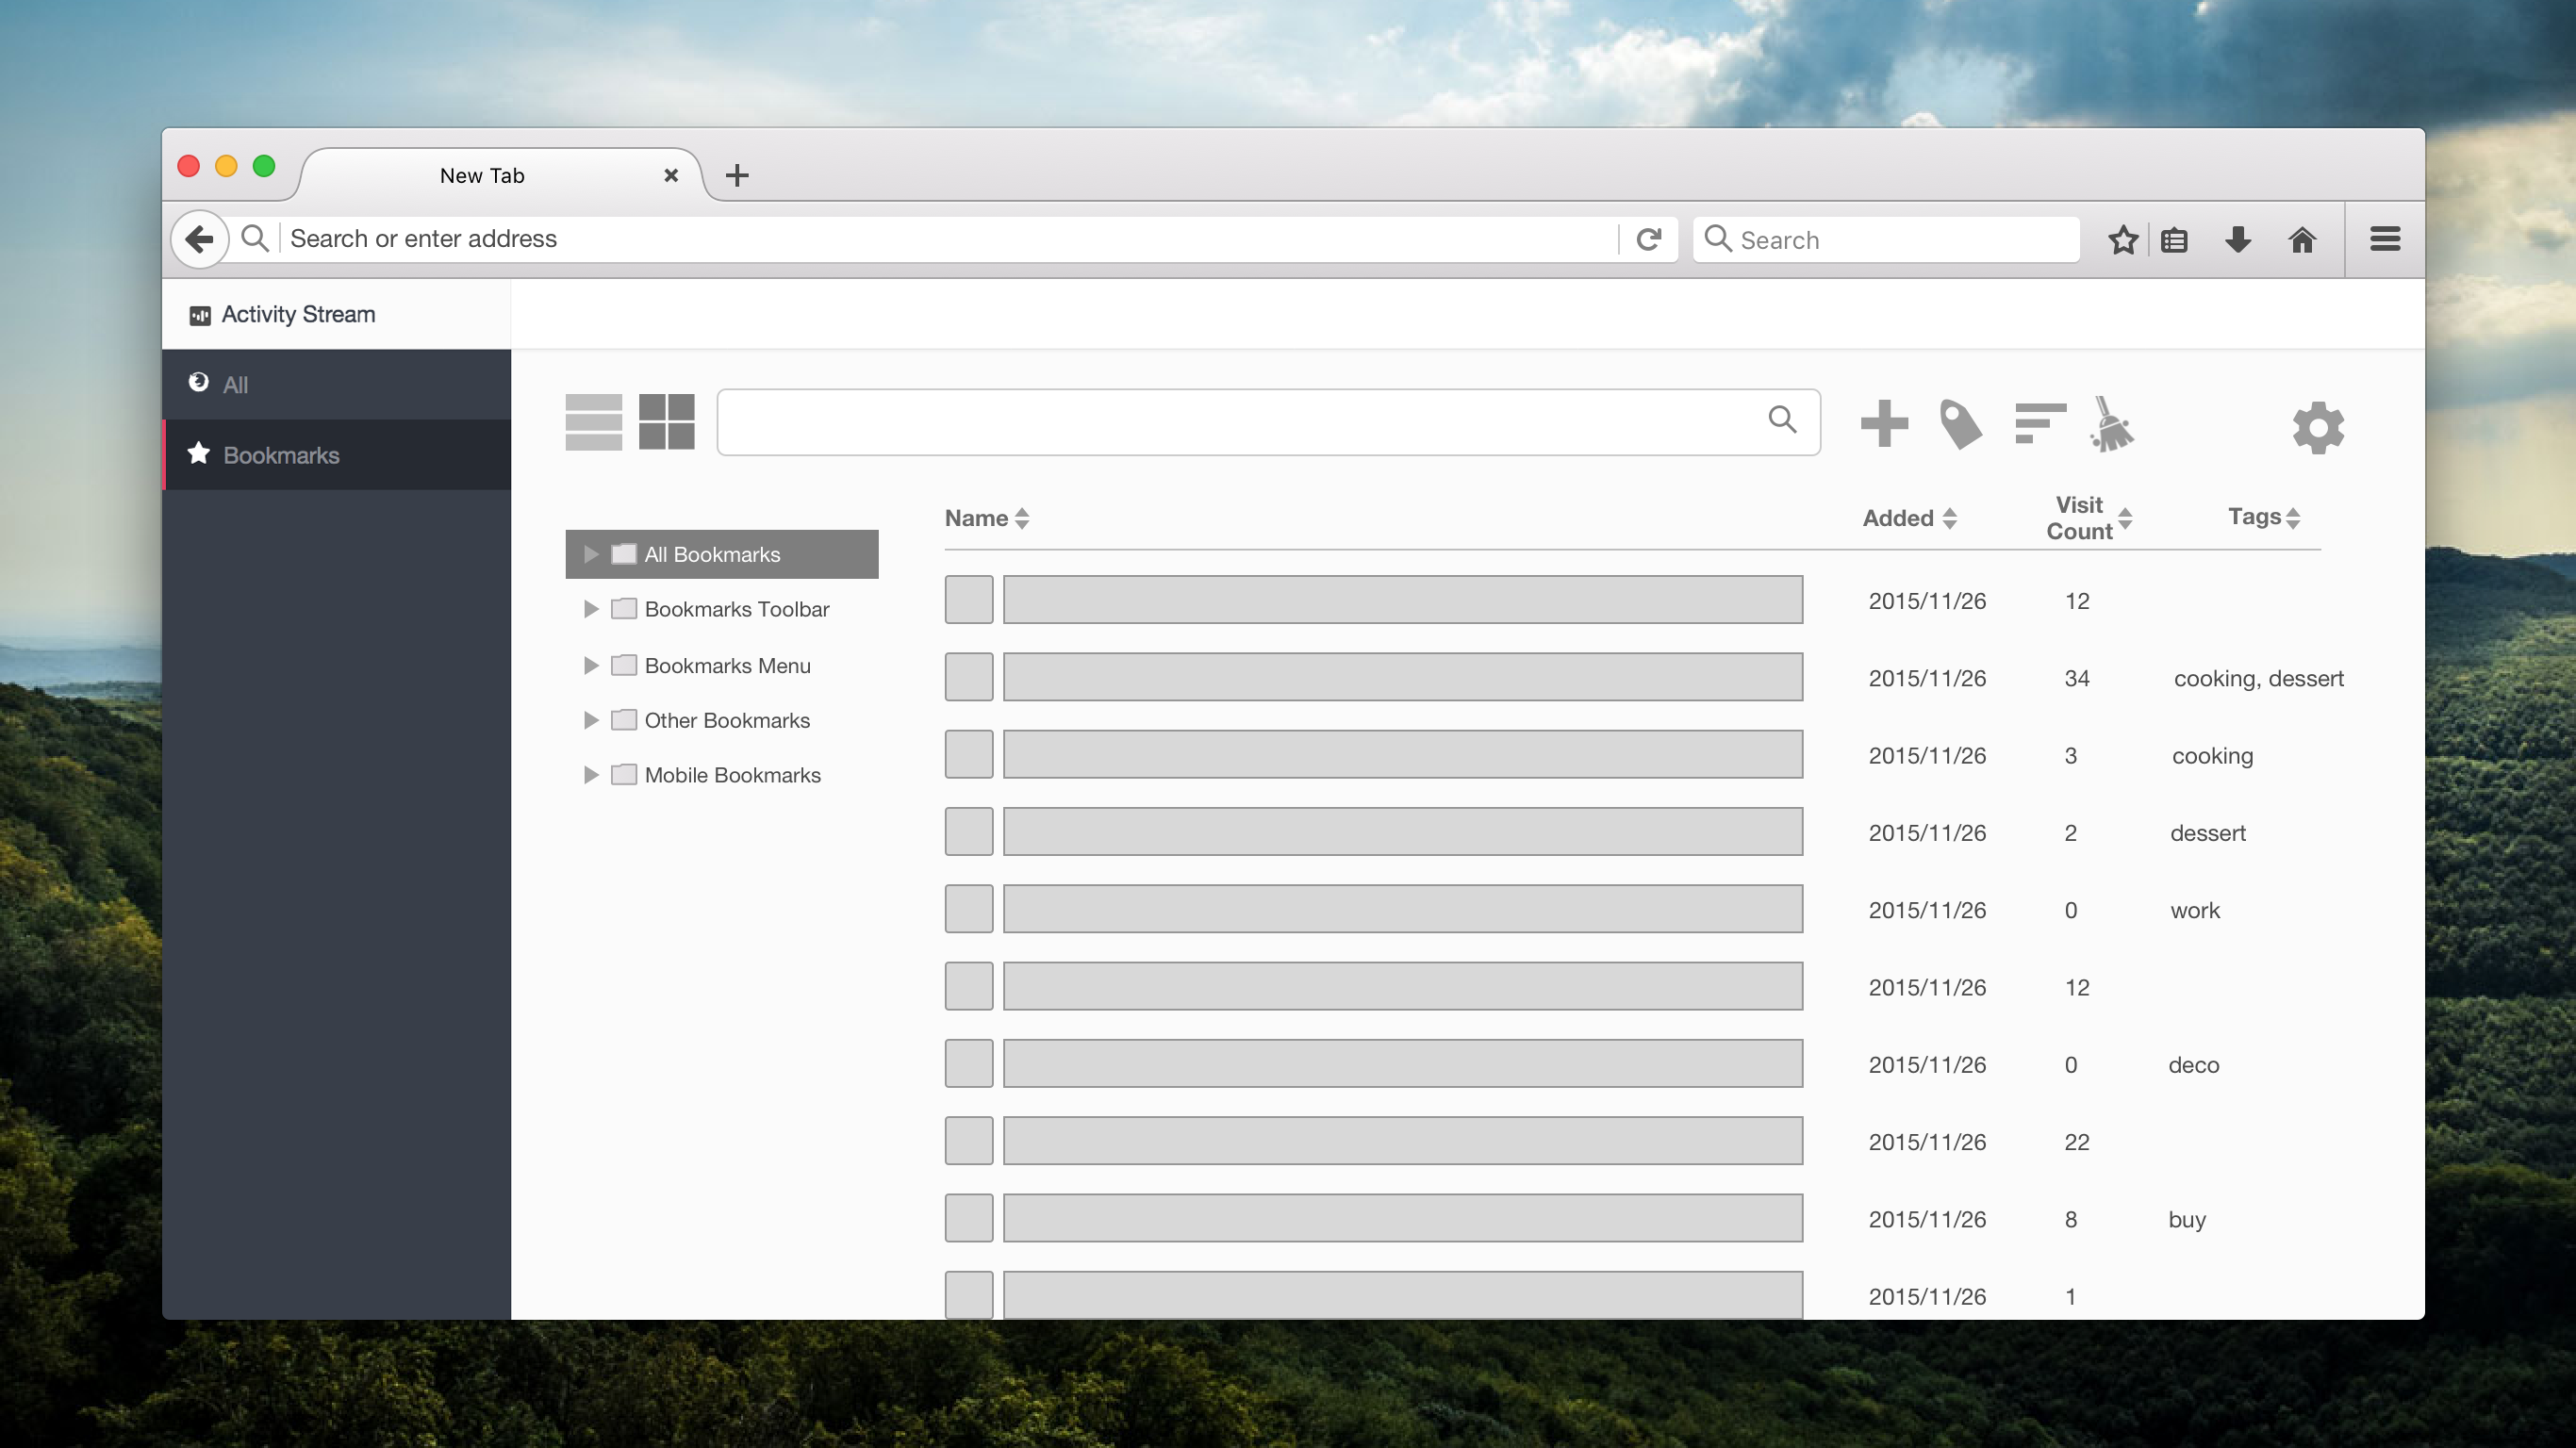Open a new tab with plus button
The width and height of the screenshot is (2576, 1448).
click(x=737, y=176)
